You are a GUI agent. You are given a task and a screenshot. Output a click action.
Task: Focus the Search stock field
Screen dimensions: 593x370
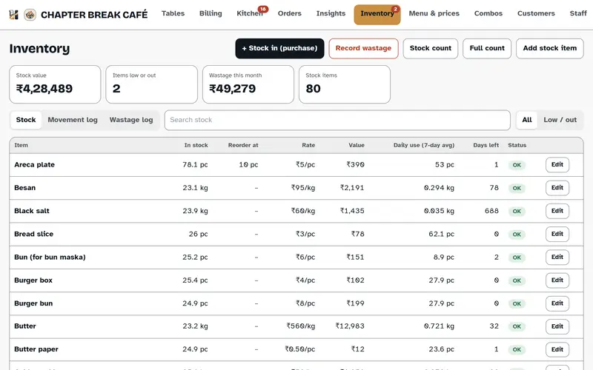tap(337, 120)
